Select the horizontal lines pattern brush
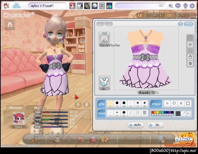 145,113
